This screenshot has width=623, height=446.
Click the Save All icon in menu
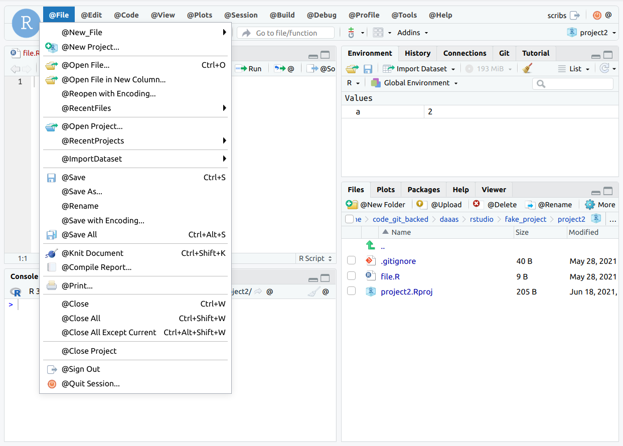(x=51, y=235)
